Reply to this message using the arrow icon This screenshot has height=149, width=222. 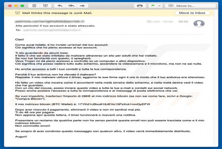click(60, 6)
